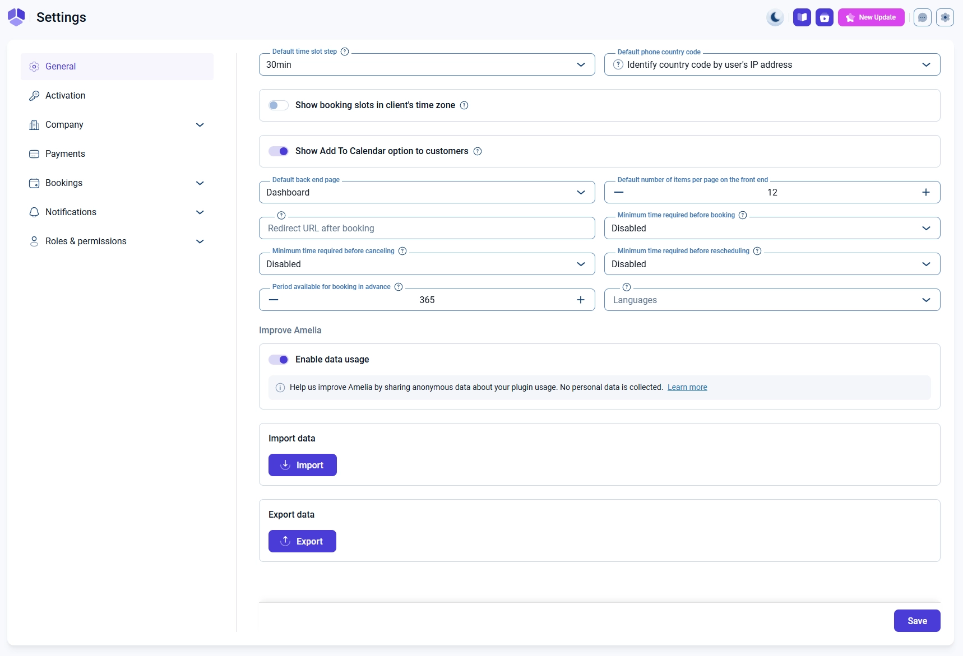Increase booking advance period with plus

[x=581, y=300]
